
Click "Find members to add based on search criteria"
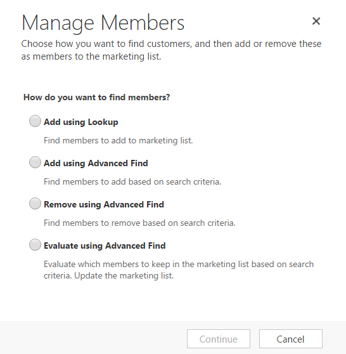pos(132,181)
